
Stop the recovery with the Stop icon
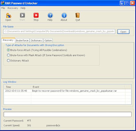(36, 15)
